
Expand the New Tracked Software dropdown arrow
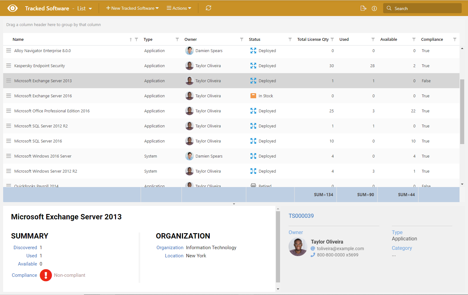coord(157,8)
